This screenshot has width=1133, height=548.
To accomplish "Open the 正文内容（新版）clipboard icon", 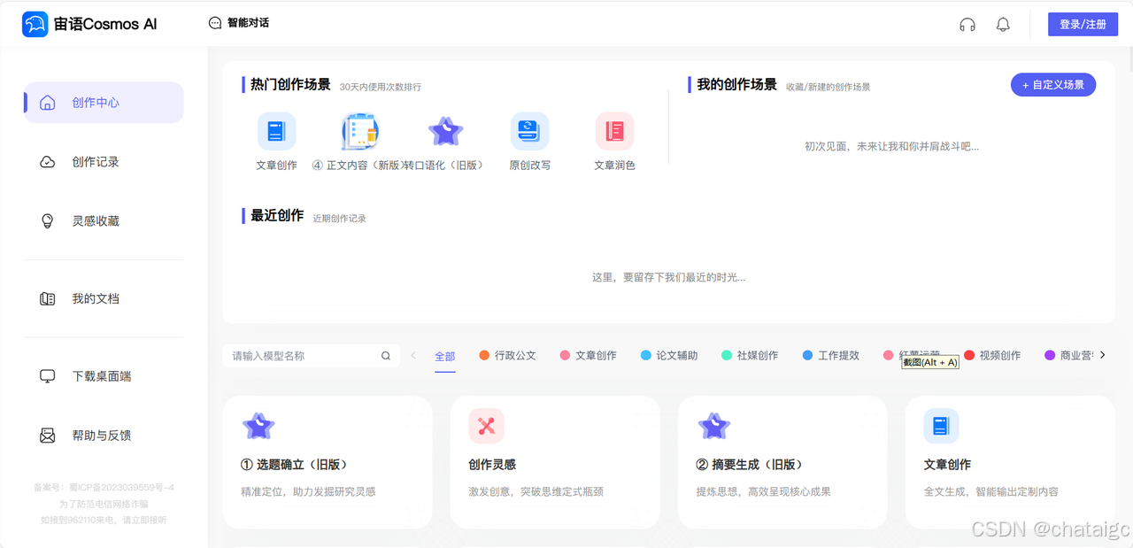I will click(360, 132).
